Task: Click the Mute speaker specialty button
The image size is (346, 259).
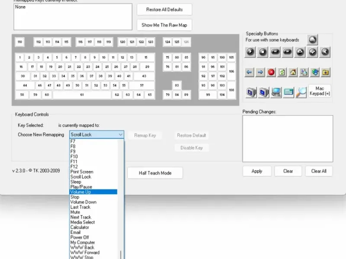Action: tap(325, 52)
